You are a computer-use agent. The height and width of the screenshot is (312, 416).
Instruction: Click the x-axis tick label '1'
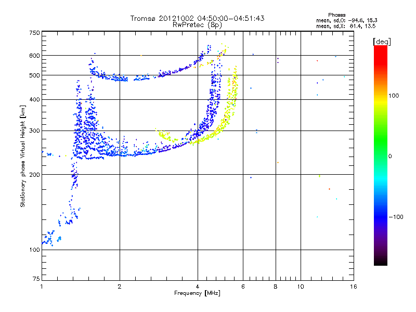click(x=42, y=287)
